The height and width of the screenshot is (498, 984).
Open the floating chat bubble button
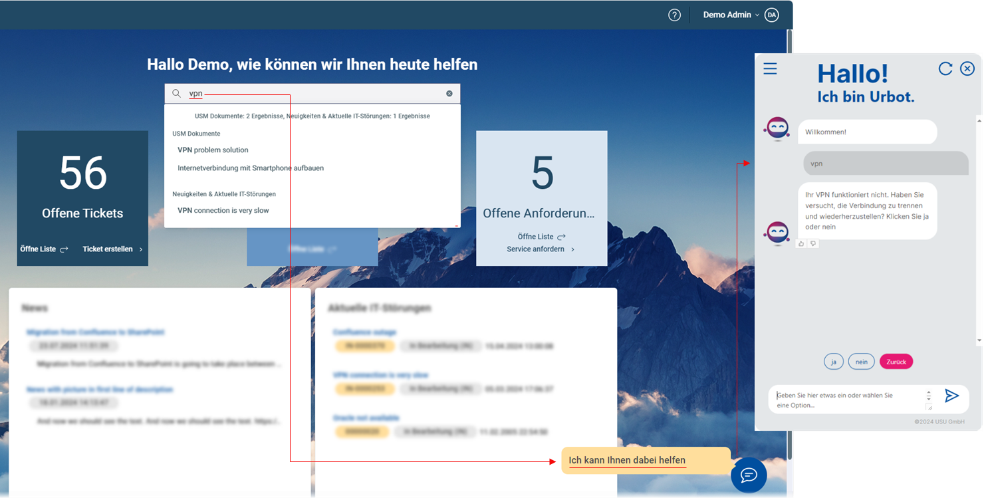point(749,475)
